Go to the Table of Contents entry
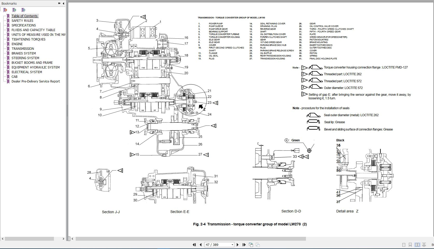This screenshot has width=434, height=249. click(x=25, y=16)
